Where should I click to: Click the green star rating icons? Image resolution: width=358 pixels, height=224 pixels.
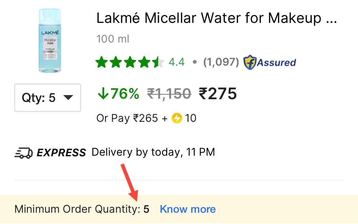[x=130, y=62]
